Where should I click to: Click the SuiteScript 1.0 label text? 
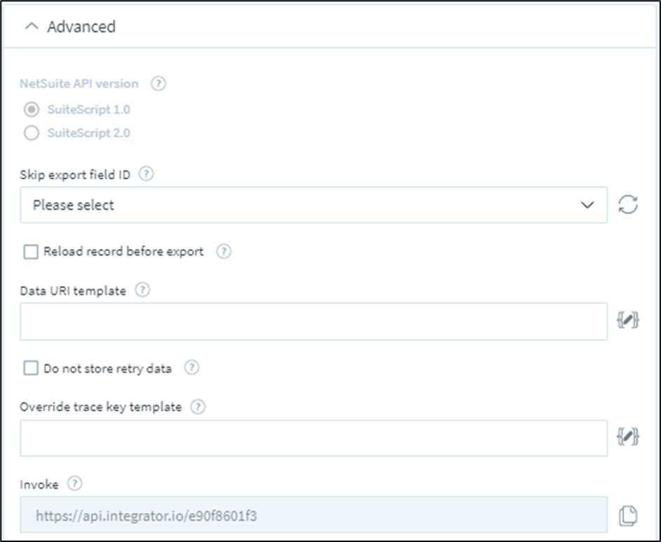click(x=89, y=109)
